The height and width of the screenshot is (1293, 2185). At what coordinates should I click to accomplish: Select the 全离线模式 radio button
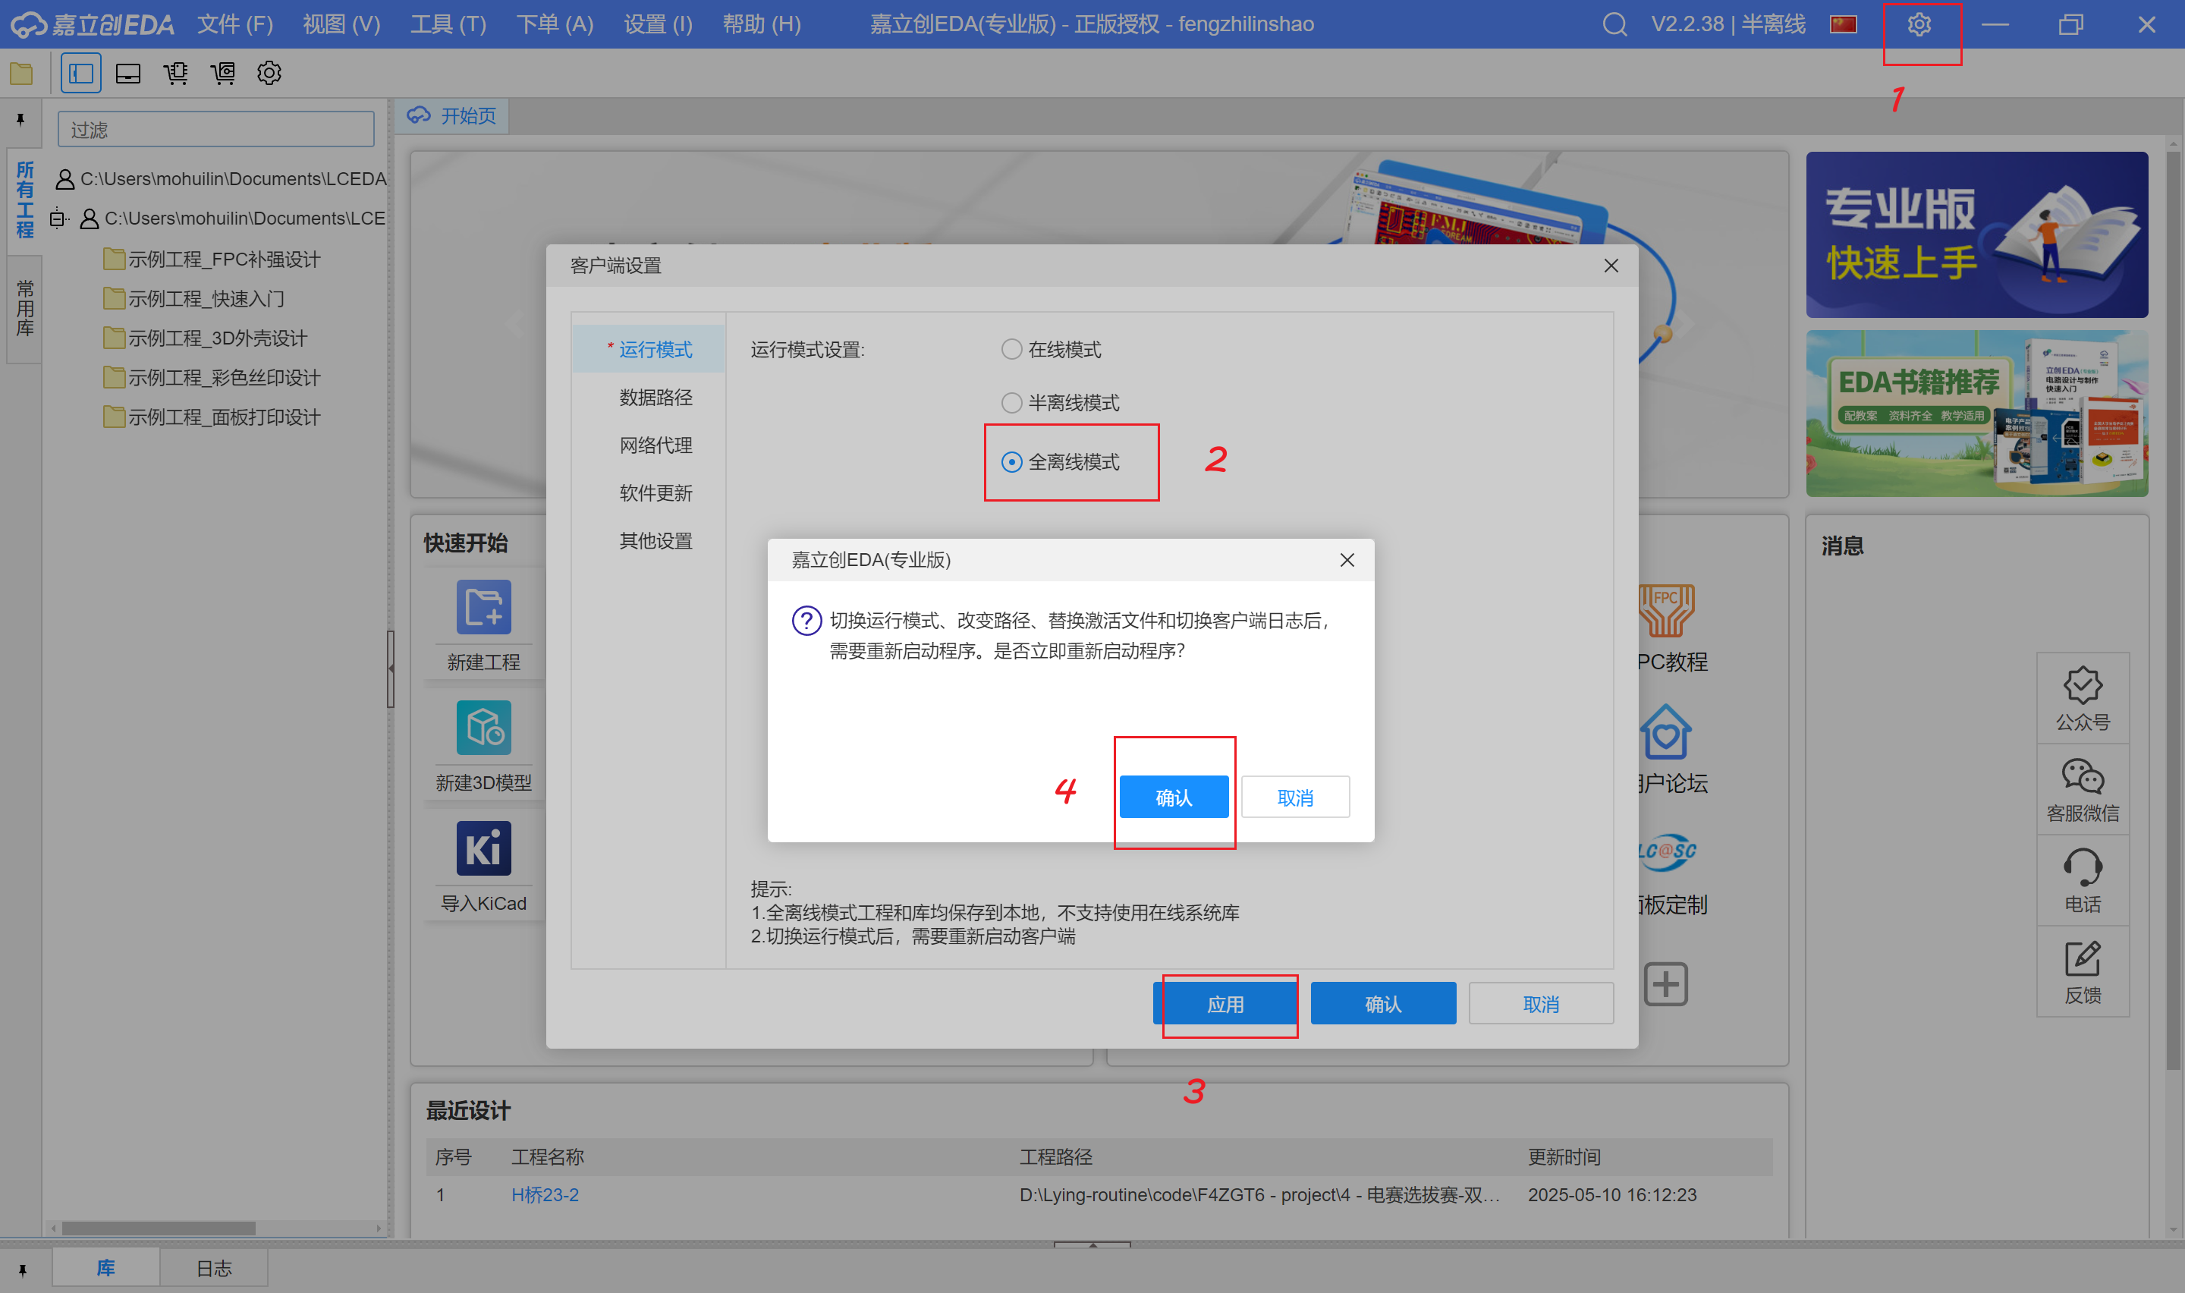[x=1011, y=462]
